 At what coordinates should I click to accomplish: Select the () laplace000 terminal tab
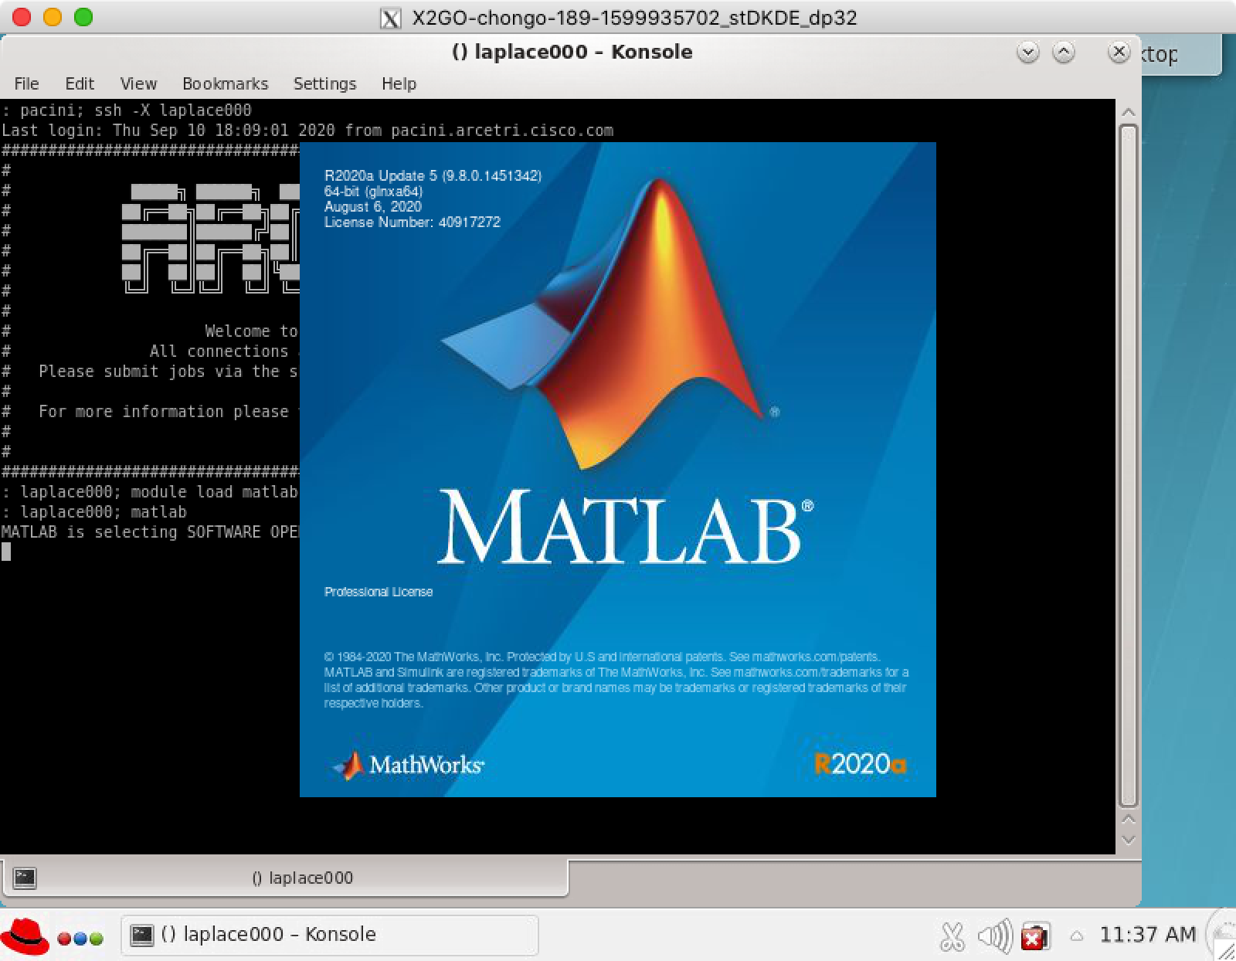click(285, 878)
